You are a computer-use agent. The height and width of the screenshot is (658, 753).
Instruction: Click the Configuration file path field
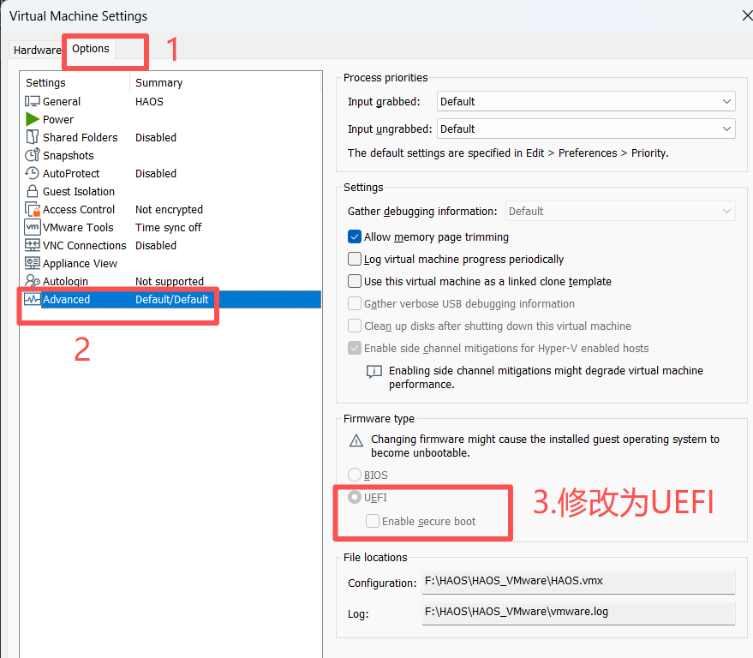(578, 582)
